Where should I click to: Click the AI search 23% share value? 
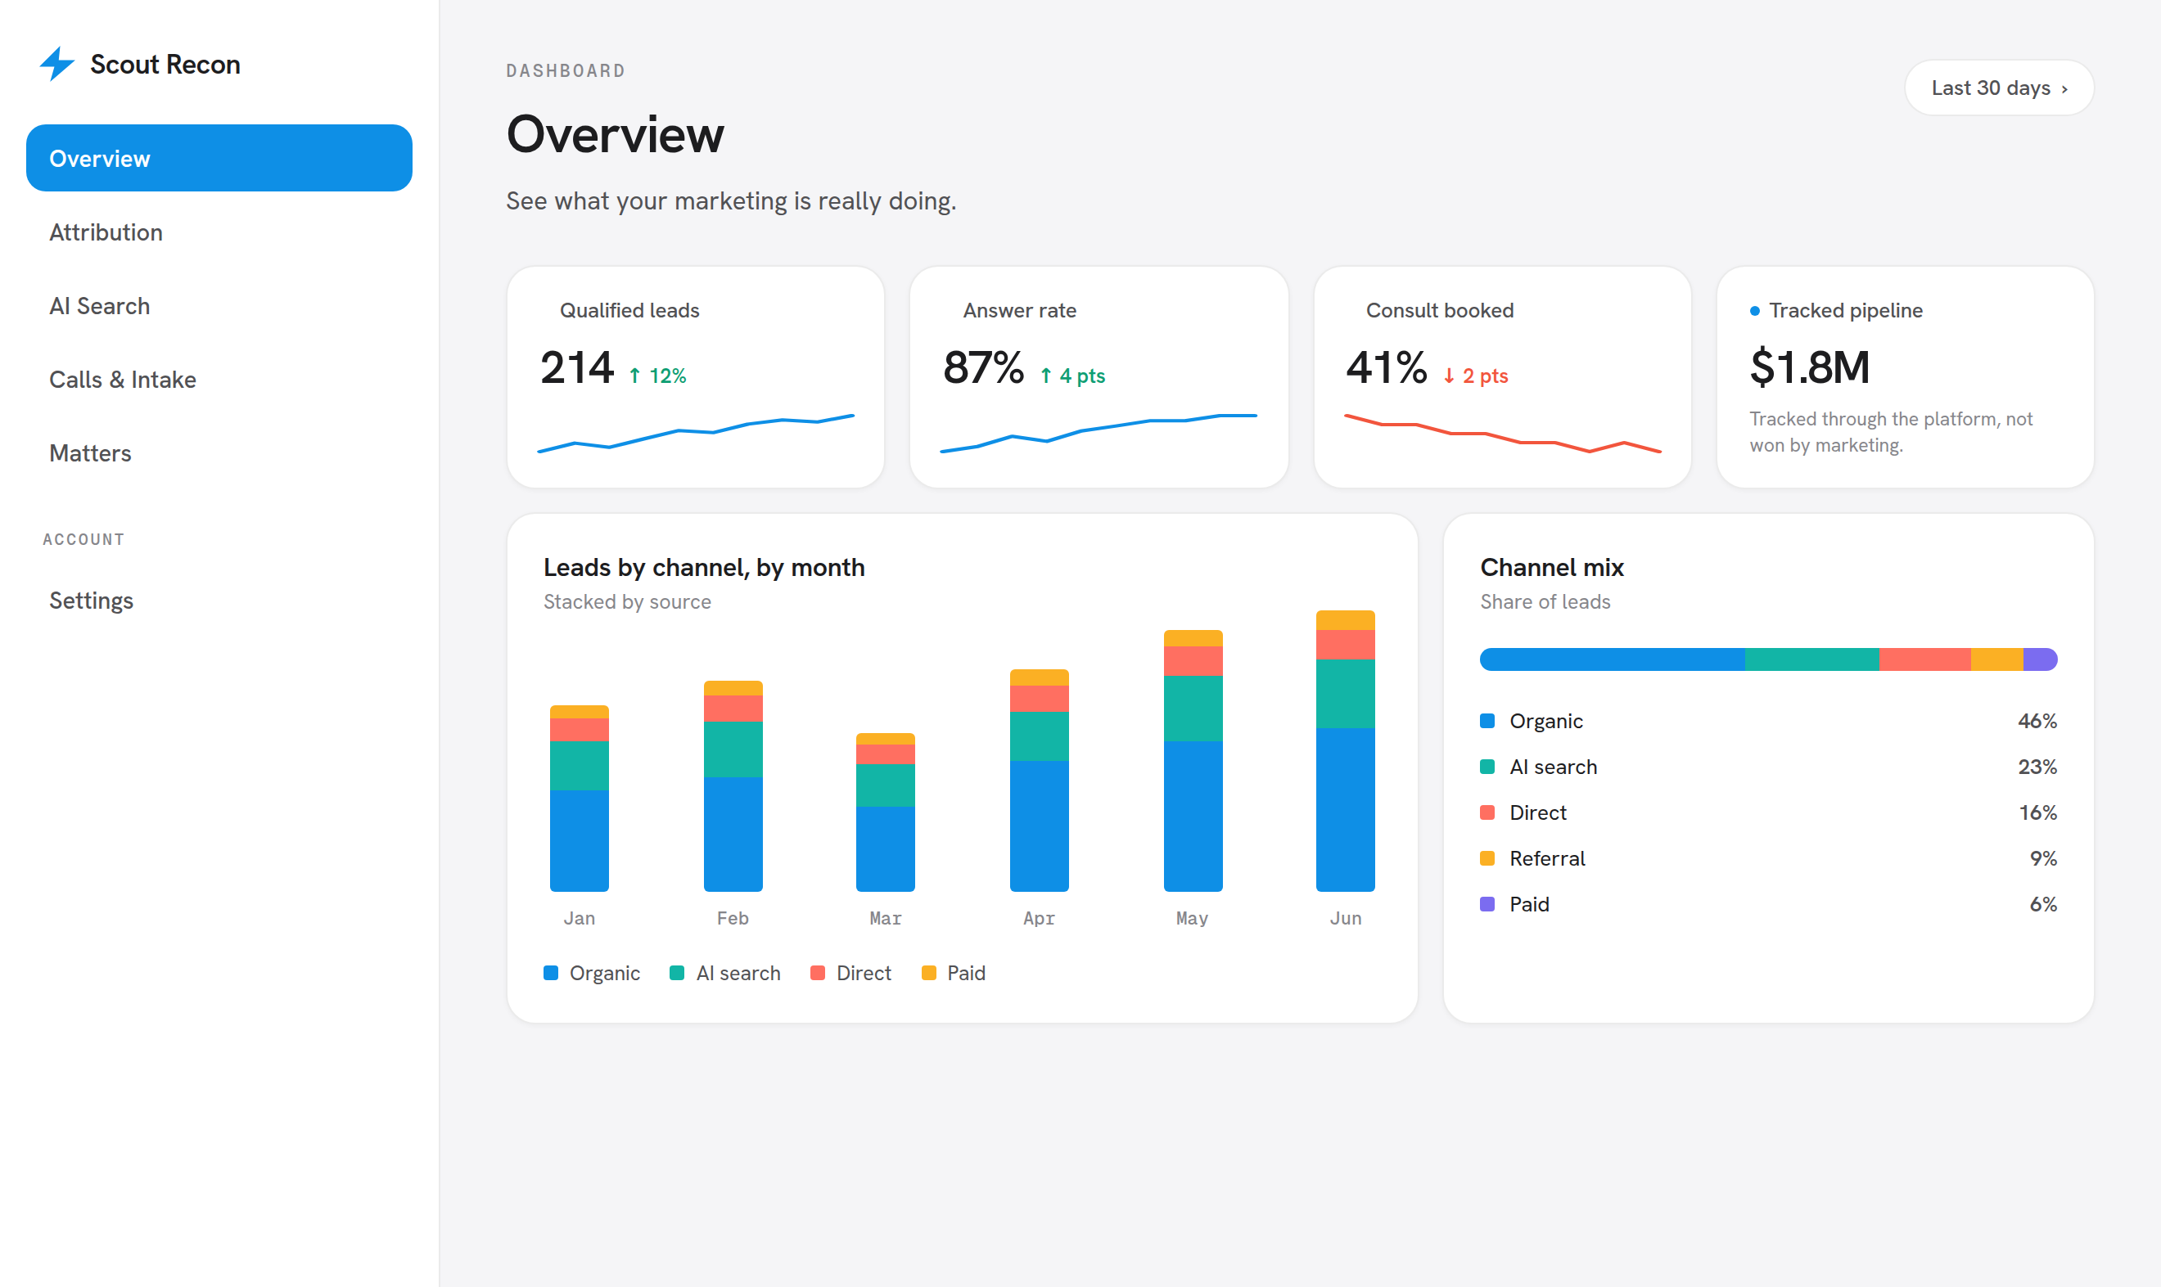tap(2037, 767)
